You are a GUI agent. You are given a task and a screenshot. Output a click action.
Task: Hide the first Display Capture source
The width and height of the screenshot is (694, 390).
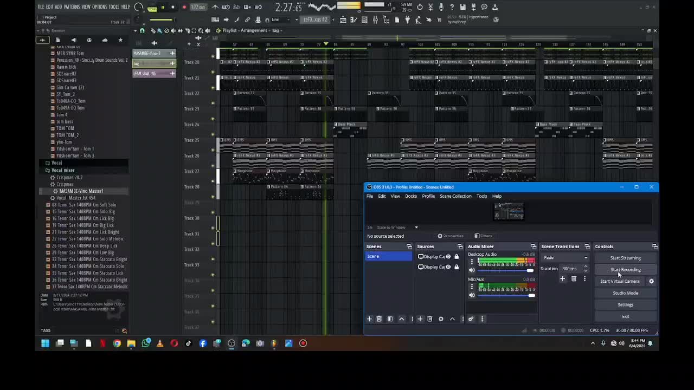pyautogui.click(x=448, y=257)
